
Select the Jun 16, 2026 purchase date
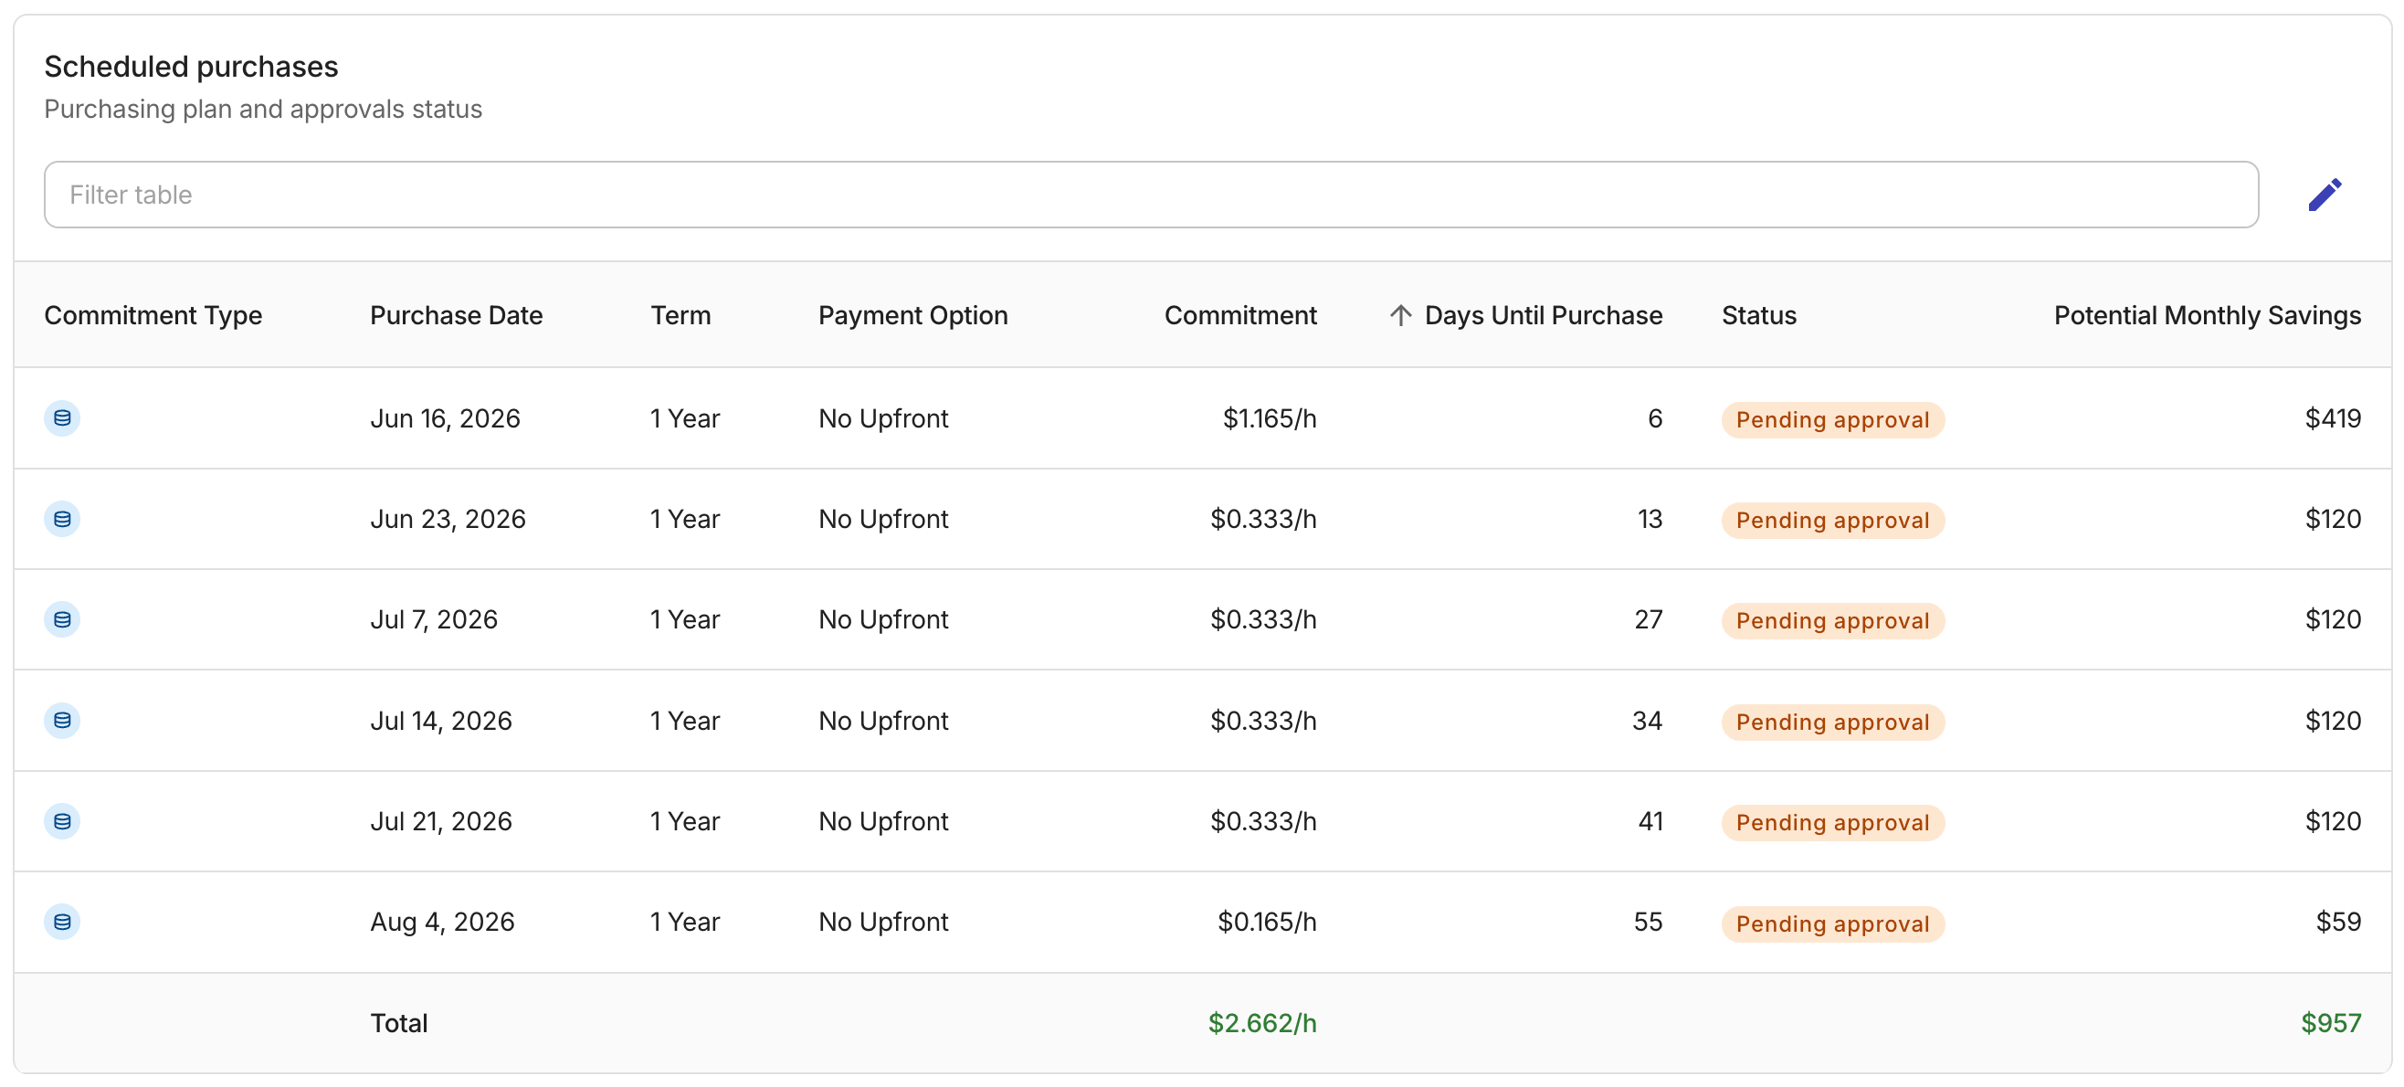click(445, 418)
